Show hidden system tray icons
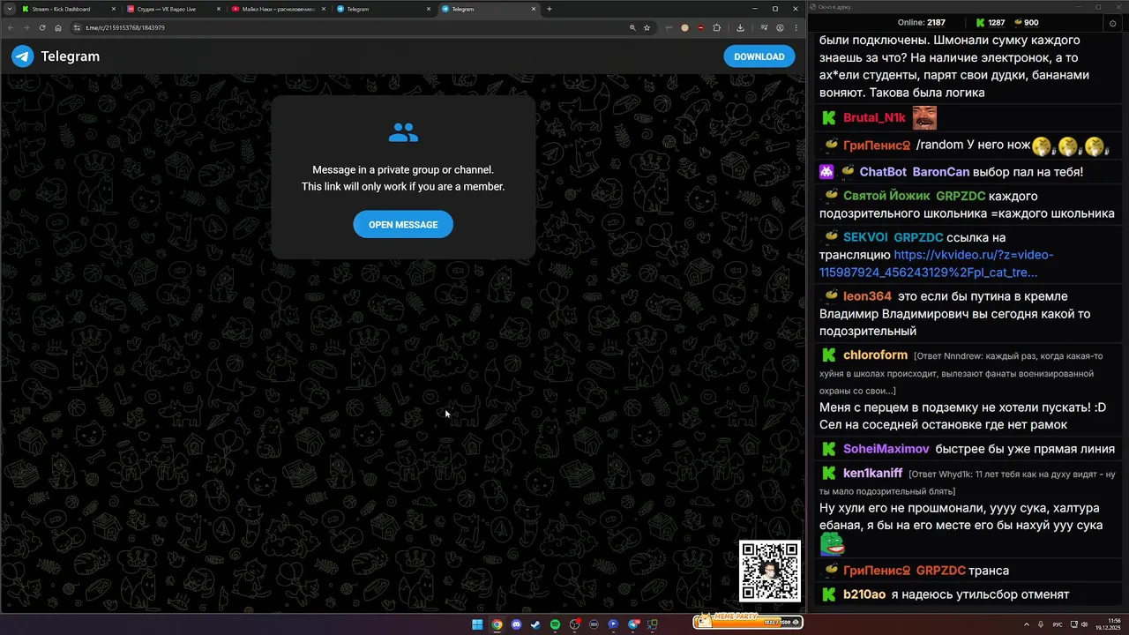 click(x=1027, y=624)
